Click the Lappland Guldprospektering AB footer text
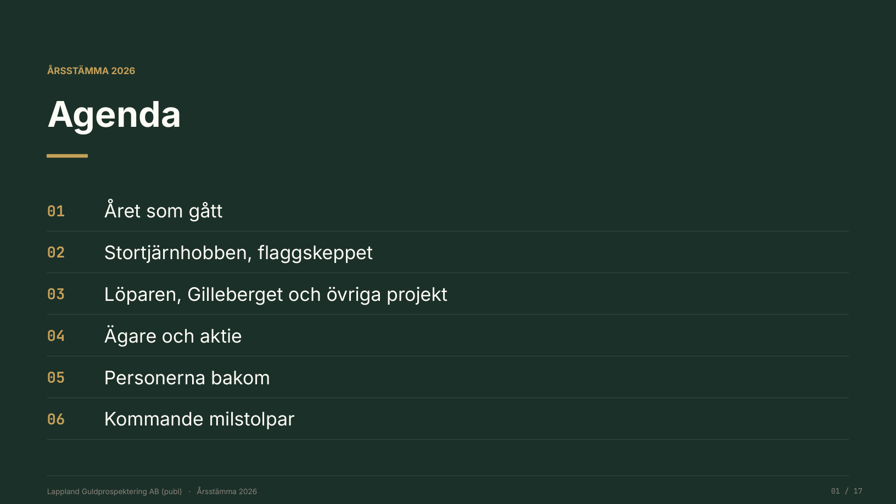 click(114, 491)
